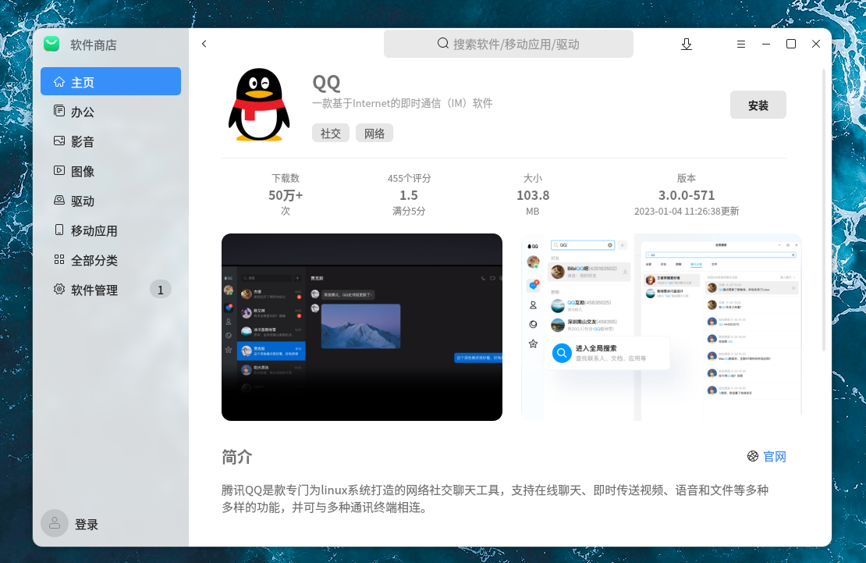
Task: Open the 影音 media category
Action: coord(111,141)
